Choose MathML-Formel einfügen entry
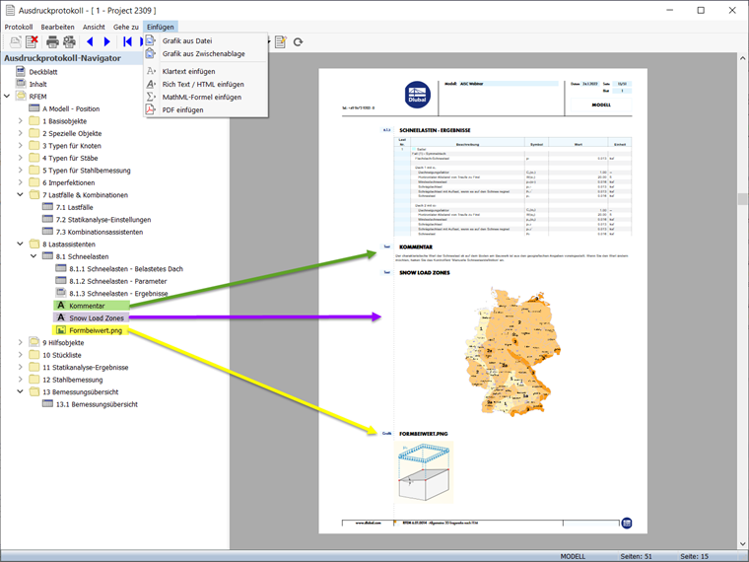 [202, 97]
